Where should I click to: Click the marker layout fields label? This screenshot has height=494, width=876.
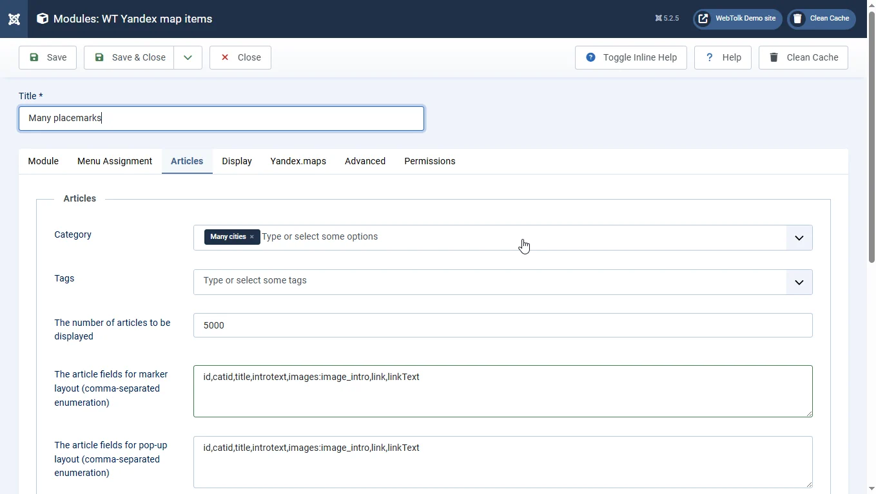click(x=111, y=388)
